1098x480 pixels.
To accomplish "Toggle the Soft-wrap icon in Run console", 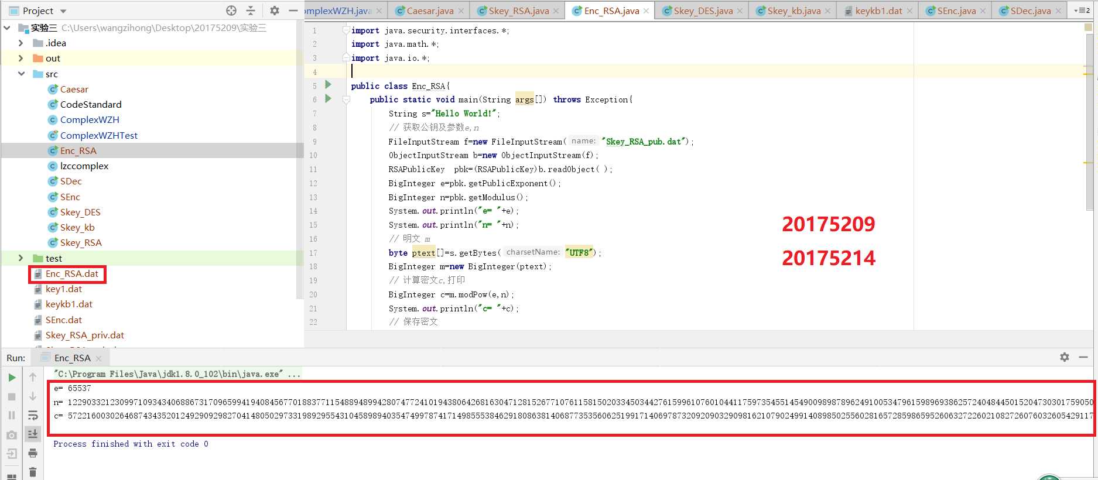I will tap(33, 416).
